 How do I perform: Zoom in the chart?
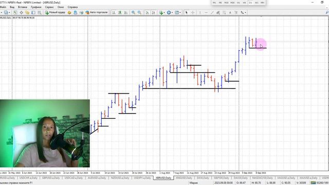point(133,12)
